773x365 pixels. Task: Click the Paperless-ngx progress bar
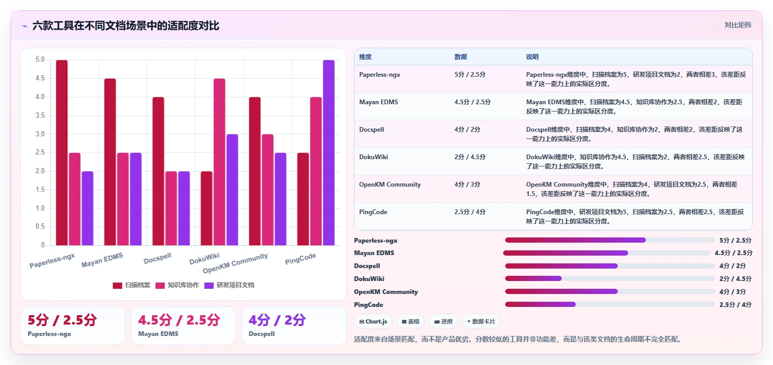coord(610,240)
